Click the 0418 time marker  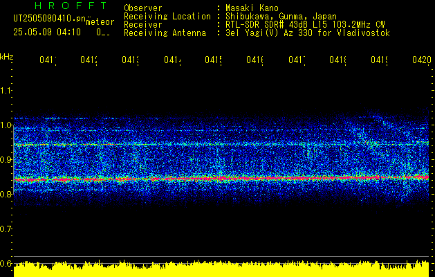[337, 60]
